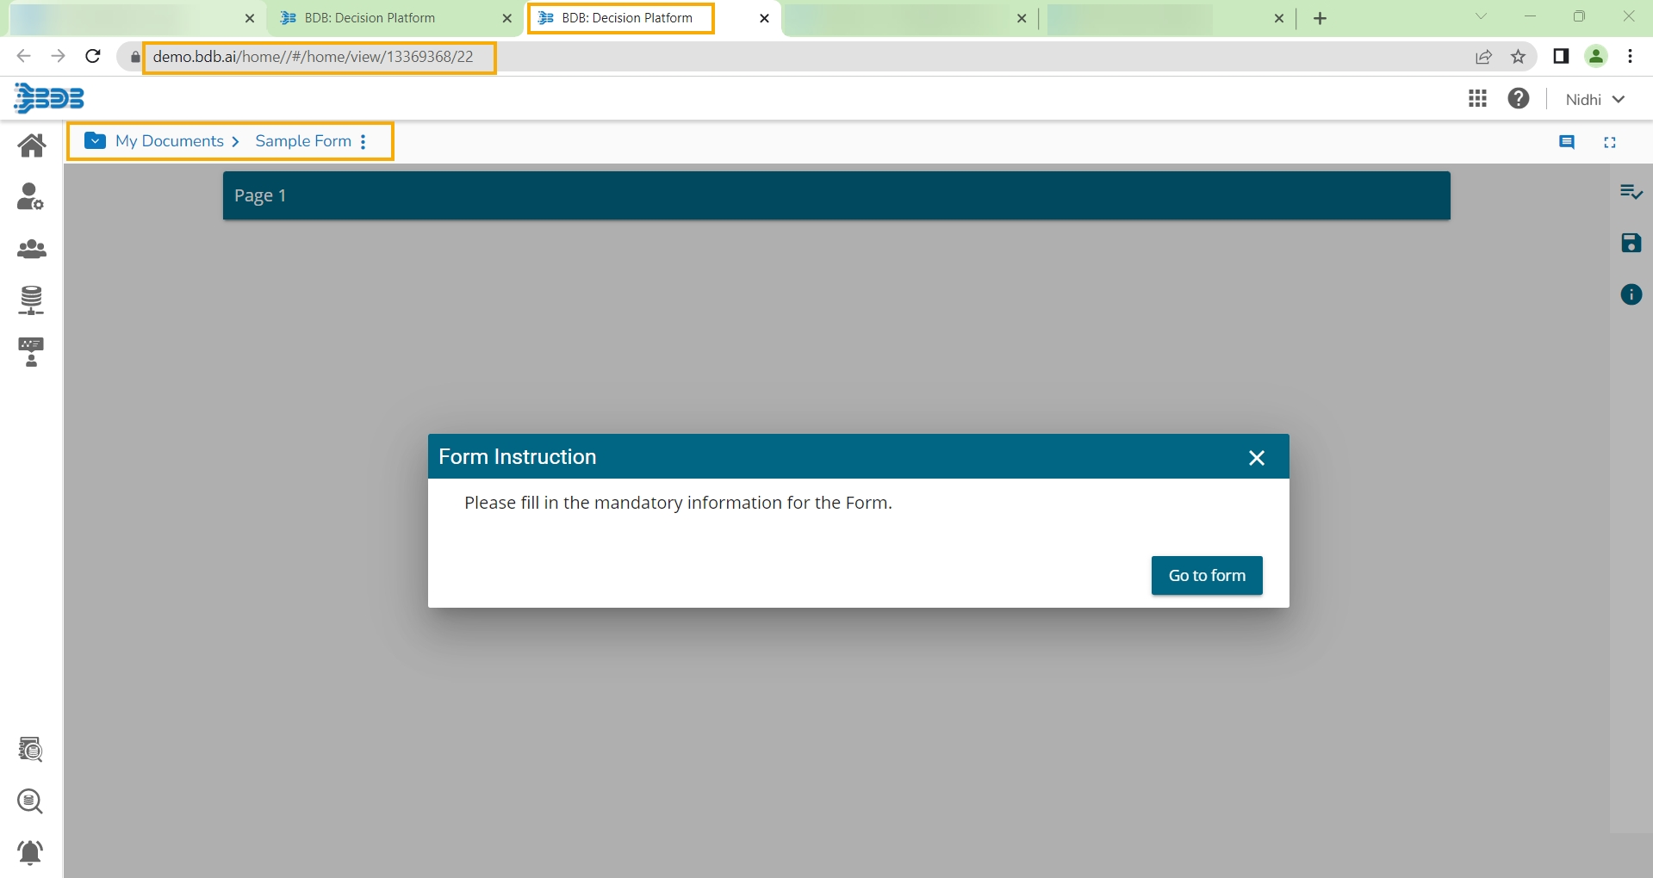Open the browser tab search chevron

click(1482, 16)
